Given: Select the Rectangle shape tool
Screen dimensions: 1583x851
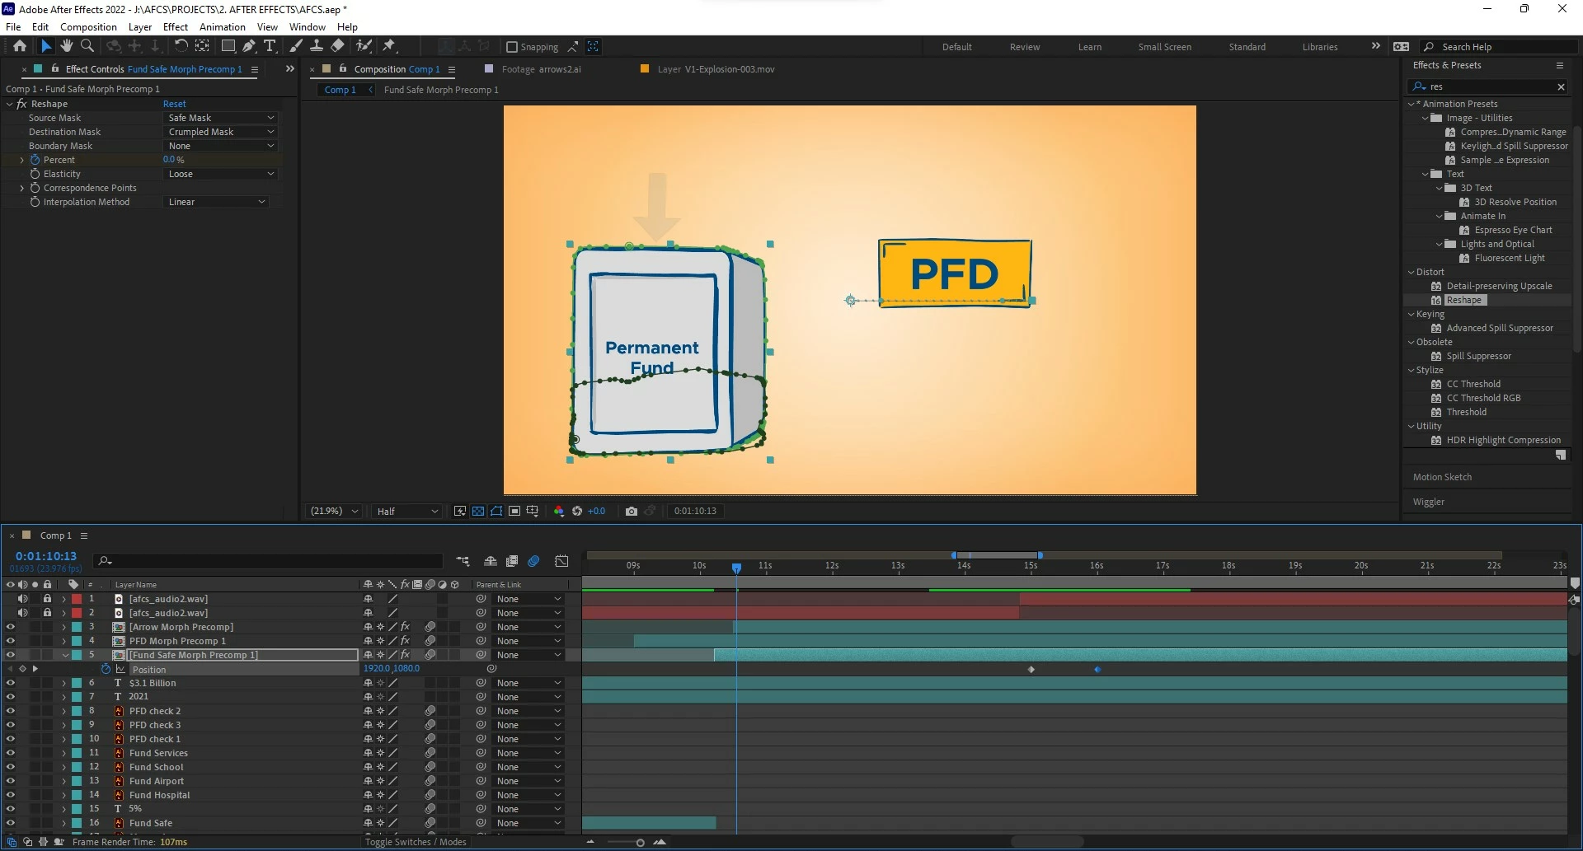Looking at the screenshot, I should pyautogui.click(x=228, y=46).
